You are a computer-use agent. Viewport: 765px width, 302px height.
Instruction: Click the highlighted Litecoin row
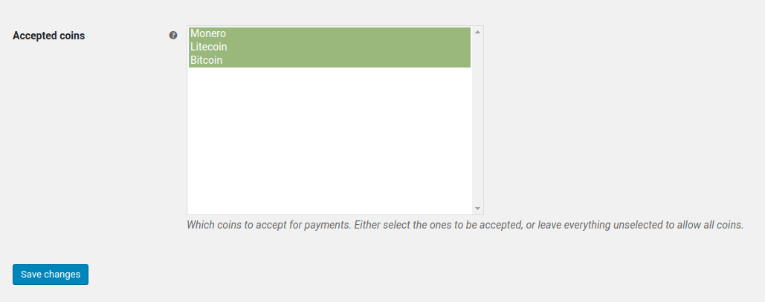(x=330, y=47)
